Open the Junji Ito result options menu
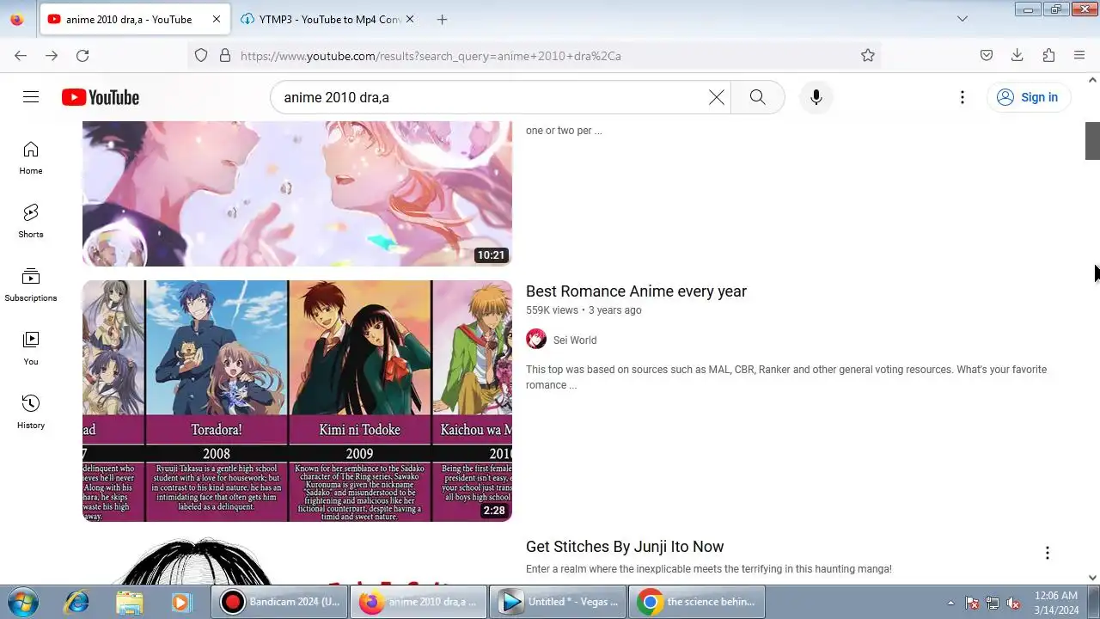The height and width of the screenshot is (619, 1100). click(1047, 553)
